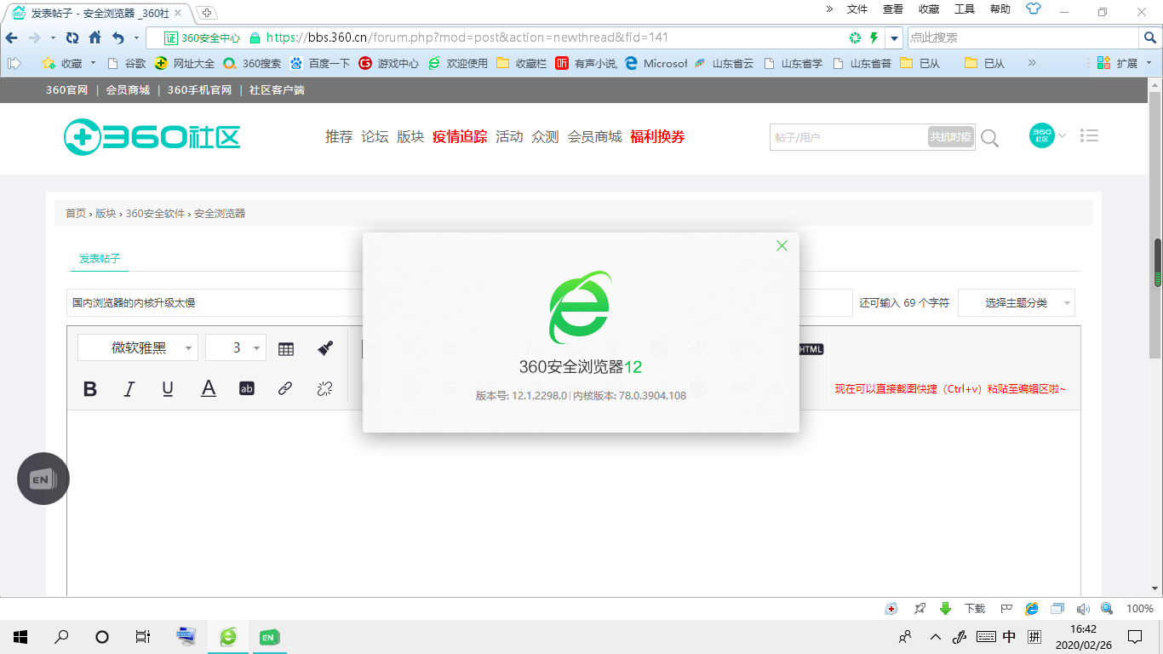Open the Windows Start menu

pyautogui.click(x=20, y=636)
